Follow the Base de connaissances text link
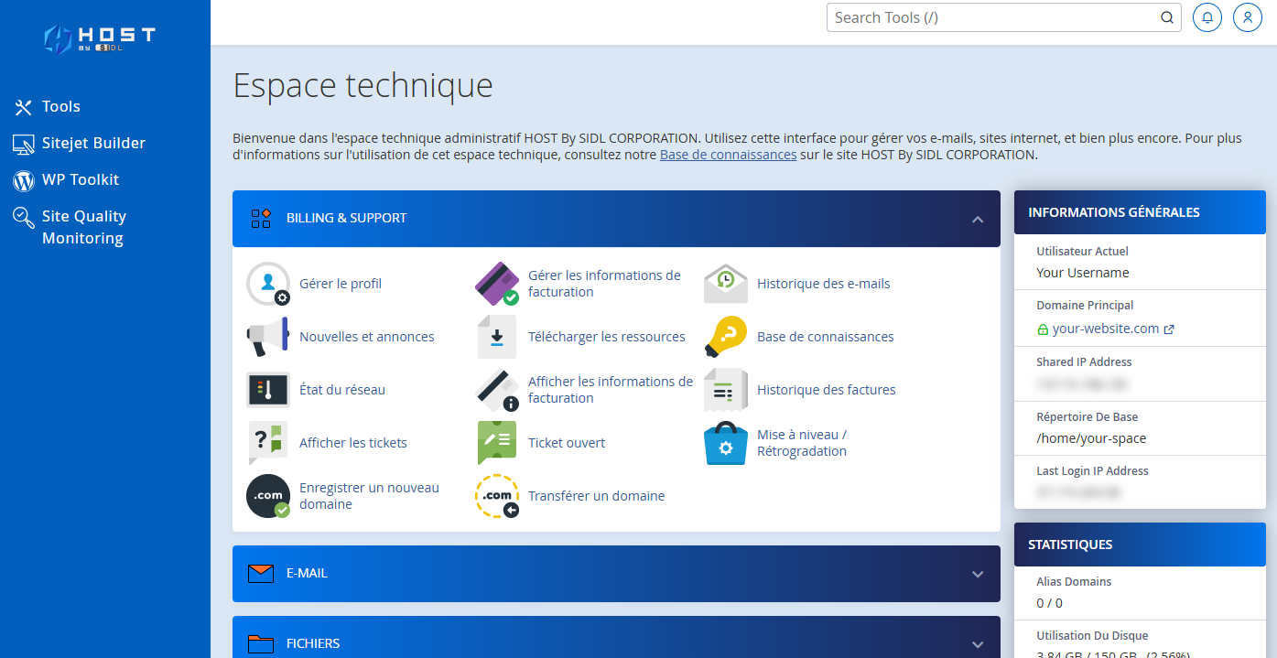The width and height of the screenshot is (1277, 658). pyautogui.click(x=728, y=155)
